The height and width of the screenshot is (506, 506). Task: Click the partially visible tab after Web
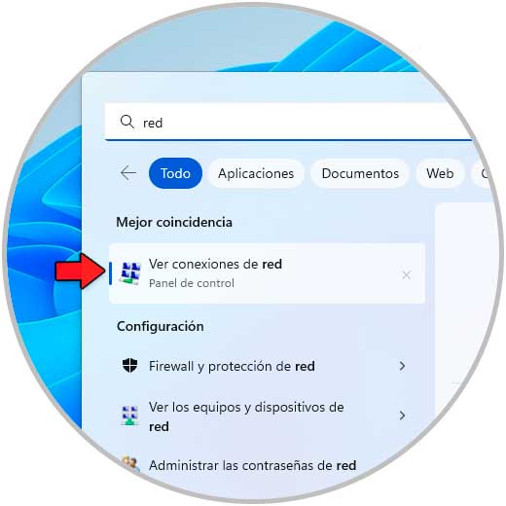[483, 173]
